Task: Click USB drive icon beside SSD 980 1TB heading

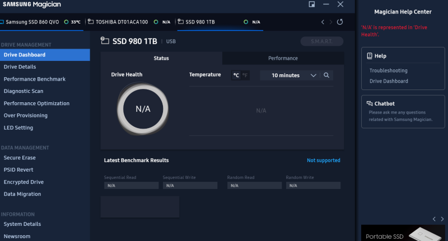Action: point(105,41)
